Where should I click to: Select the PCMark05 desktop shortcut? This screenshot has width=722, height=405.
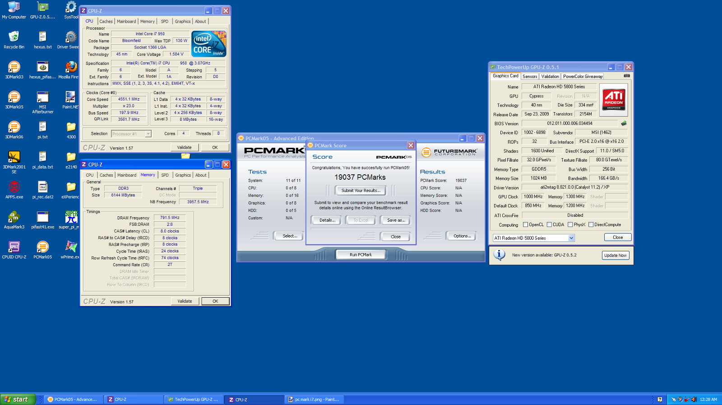(42, 250)
